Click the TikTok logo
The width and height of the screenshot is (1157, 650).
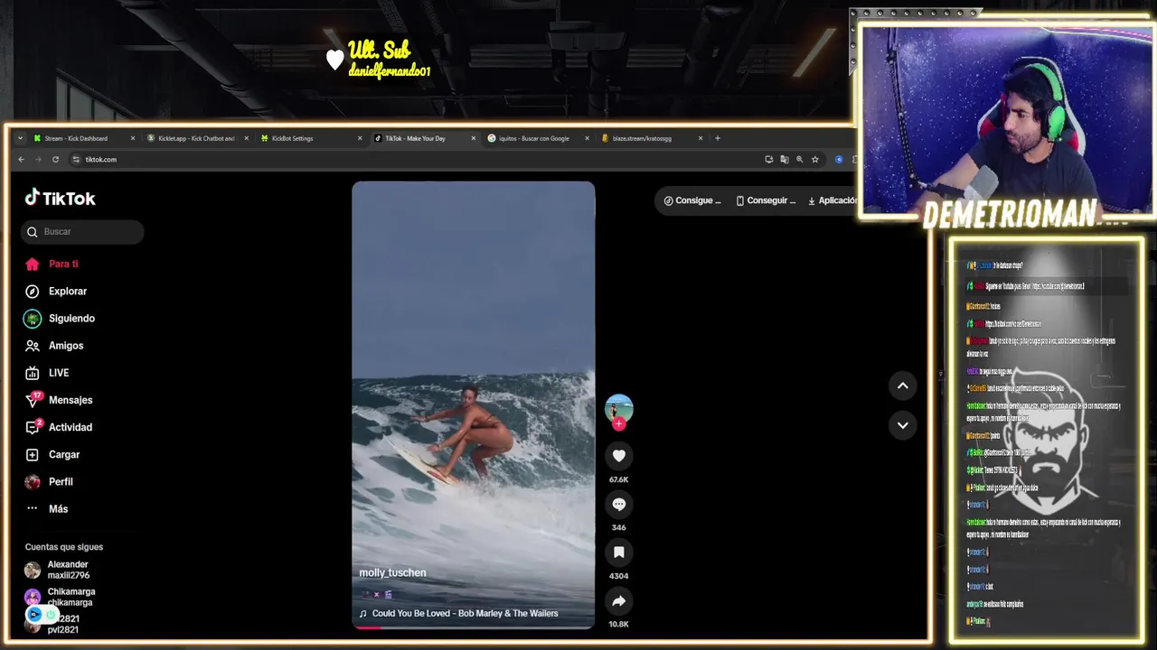coord(60,198)
